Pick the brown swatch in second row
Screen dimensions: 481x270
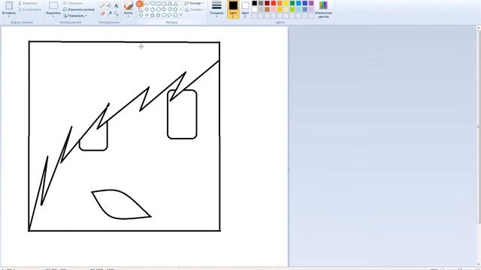(x=268, y=10)
